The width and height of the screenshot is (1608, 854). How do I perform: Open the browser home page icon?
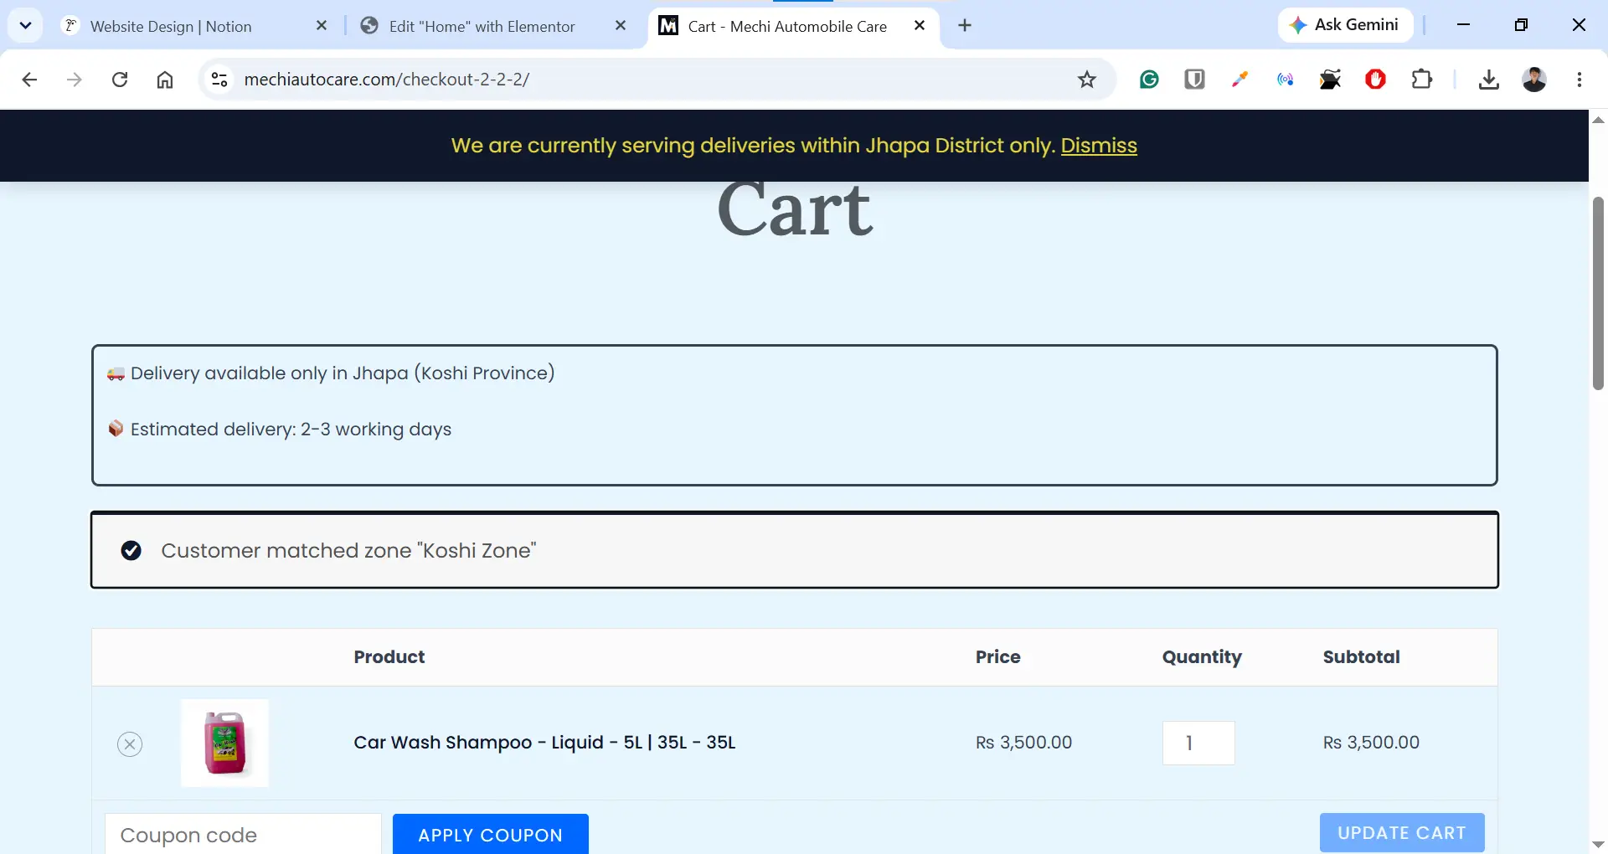[165, 80]
